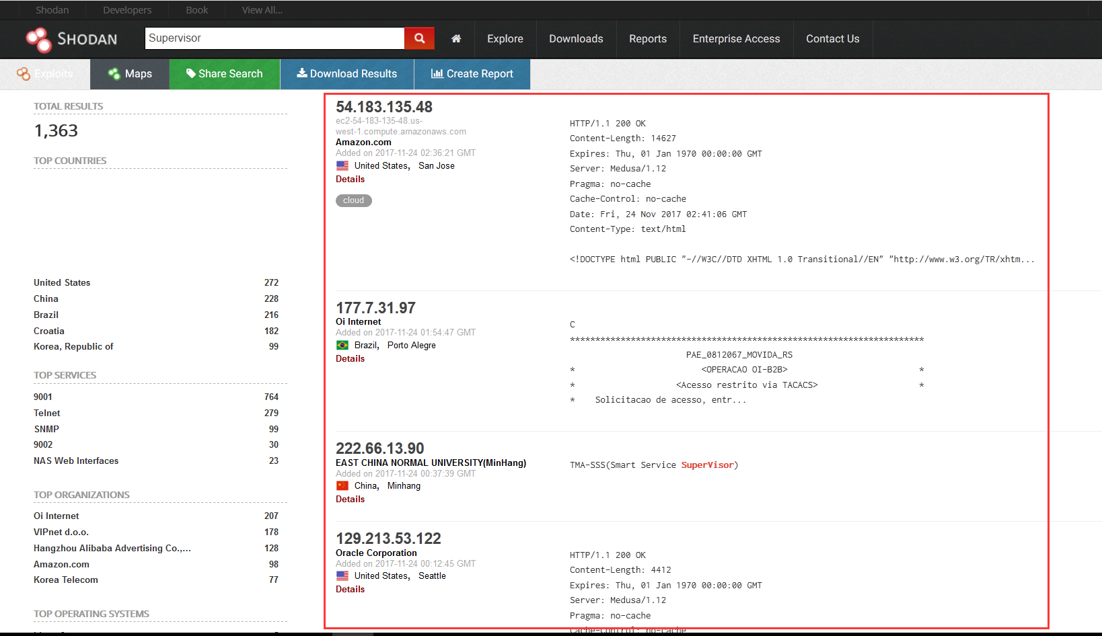Click total results count 1,363

click(56, 130)
